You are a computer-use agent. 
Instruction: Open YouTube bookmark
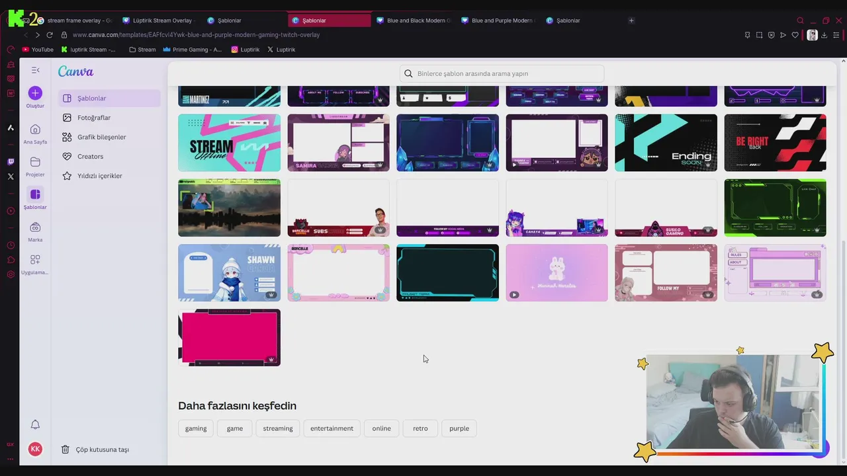click(x=38, y=50)
